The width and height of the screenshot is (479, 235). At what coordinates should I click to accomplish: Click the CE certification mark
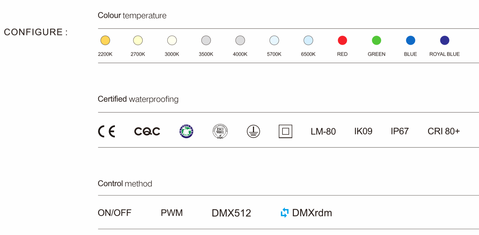(106, 131)
